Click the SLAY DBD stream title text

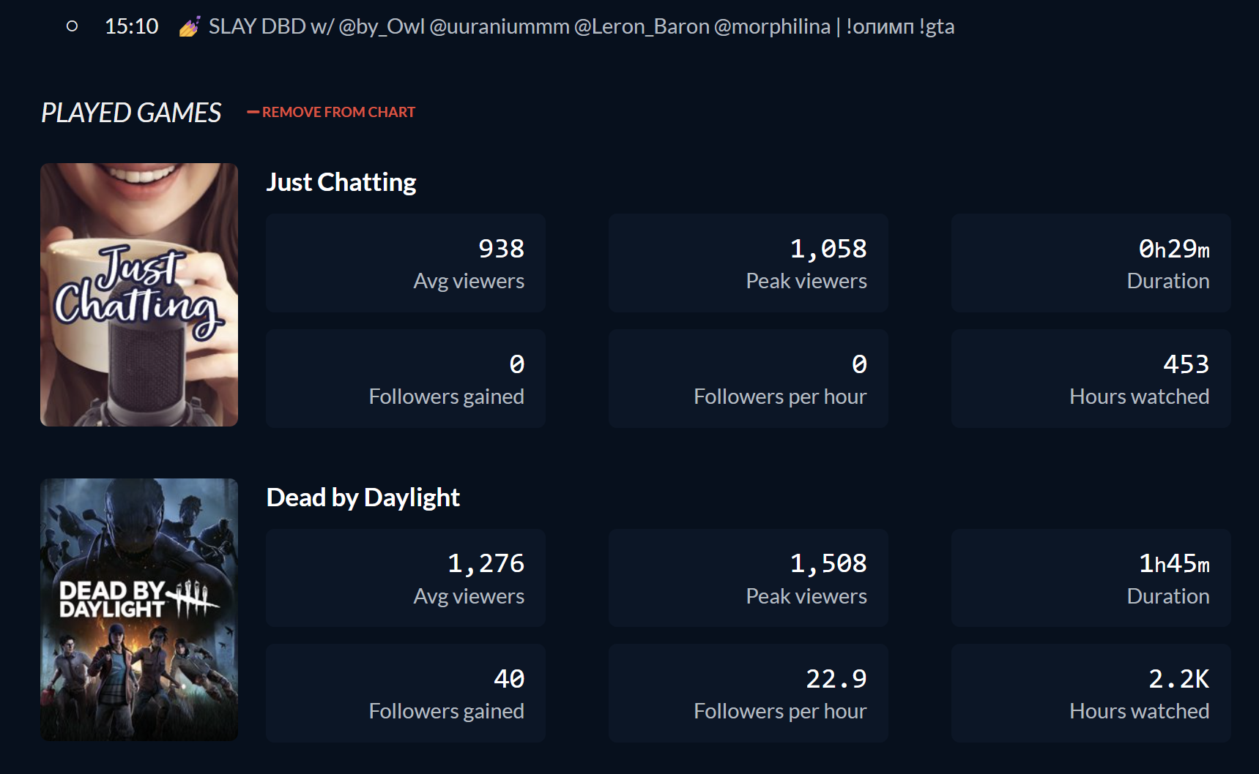(x=581, y=27)
